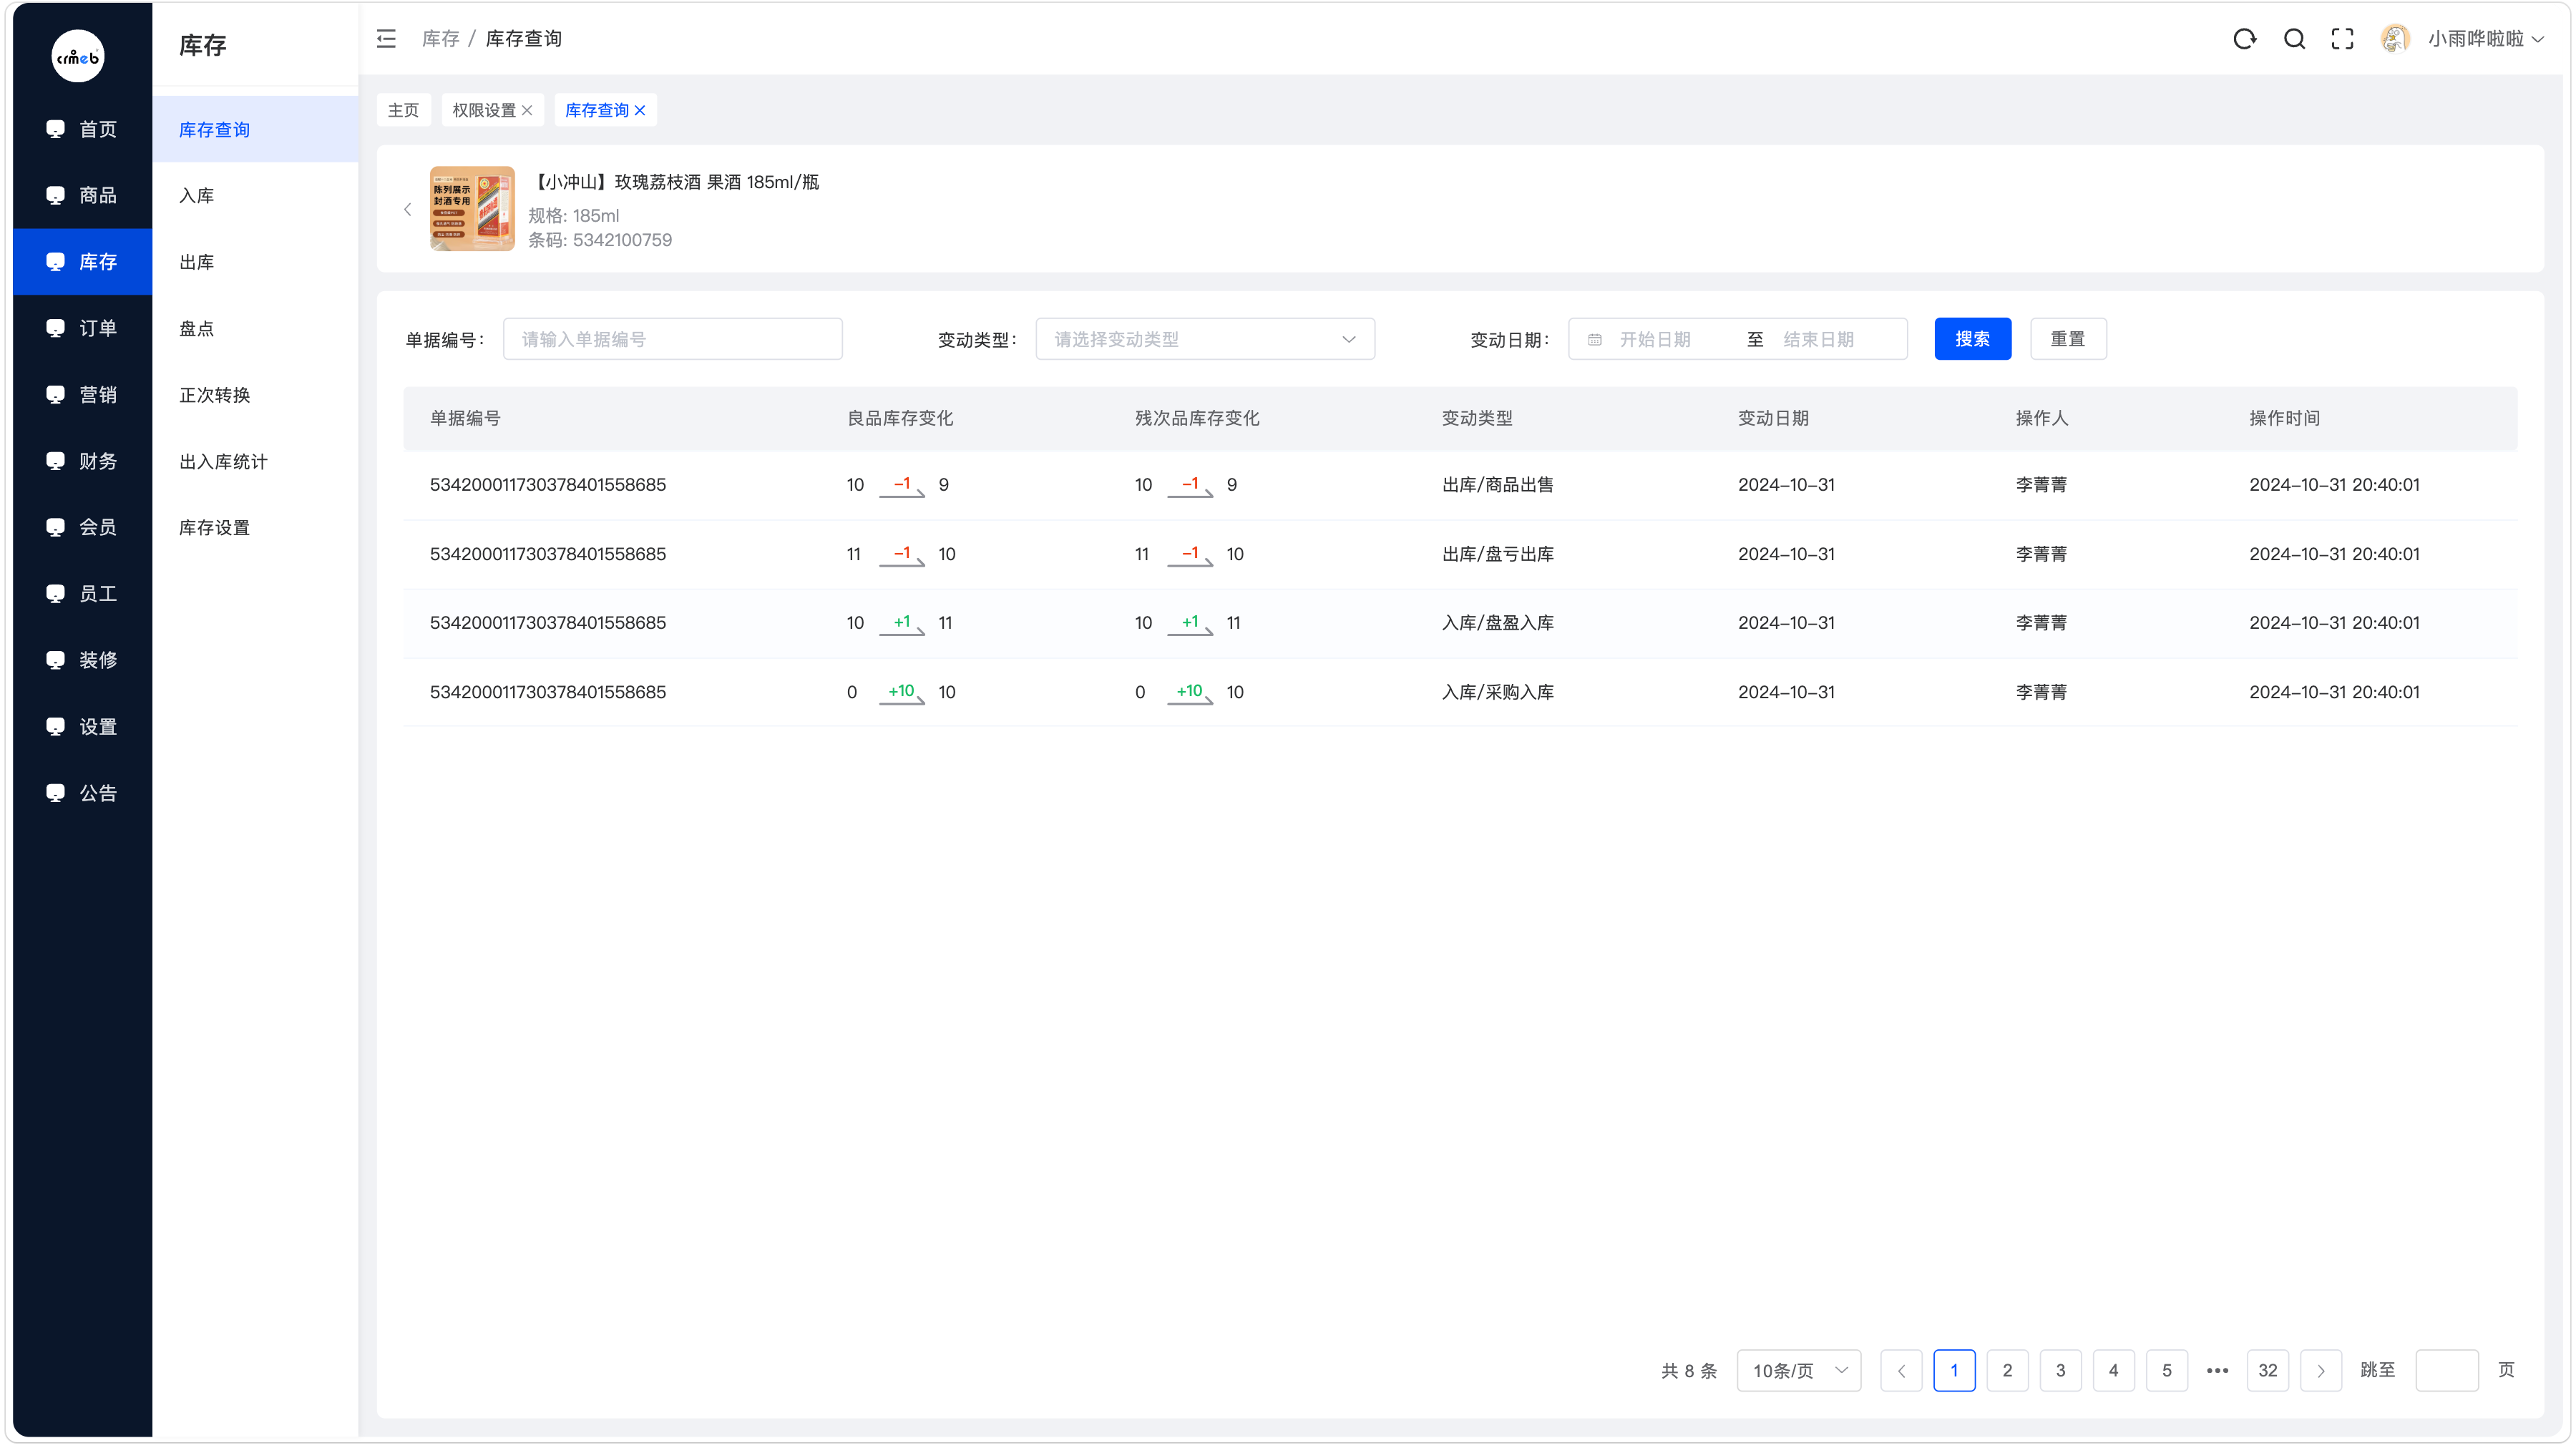Viewport: 2576px width, 1448px height.
Task: Click the crmeb logo
Action: pyautogui.click(x=78, y=56)
